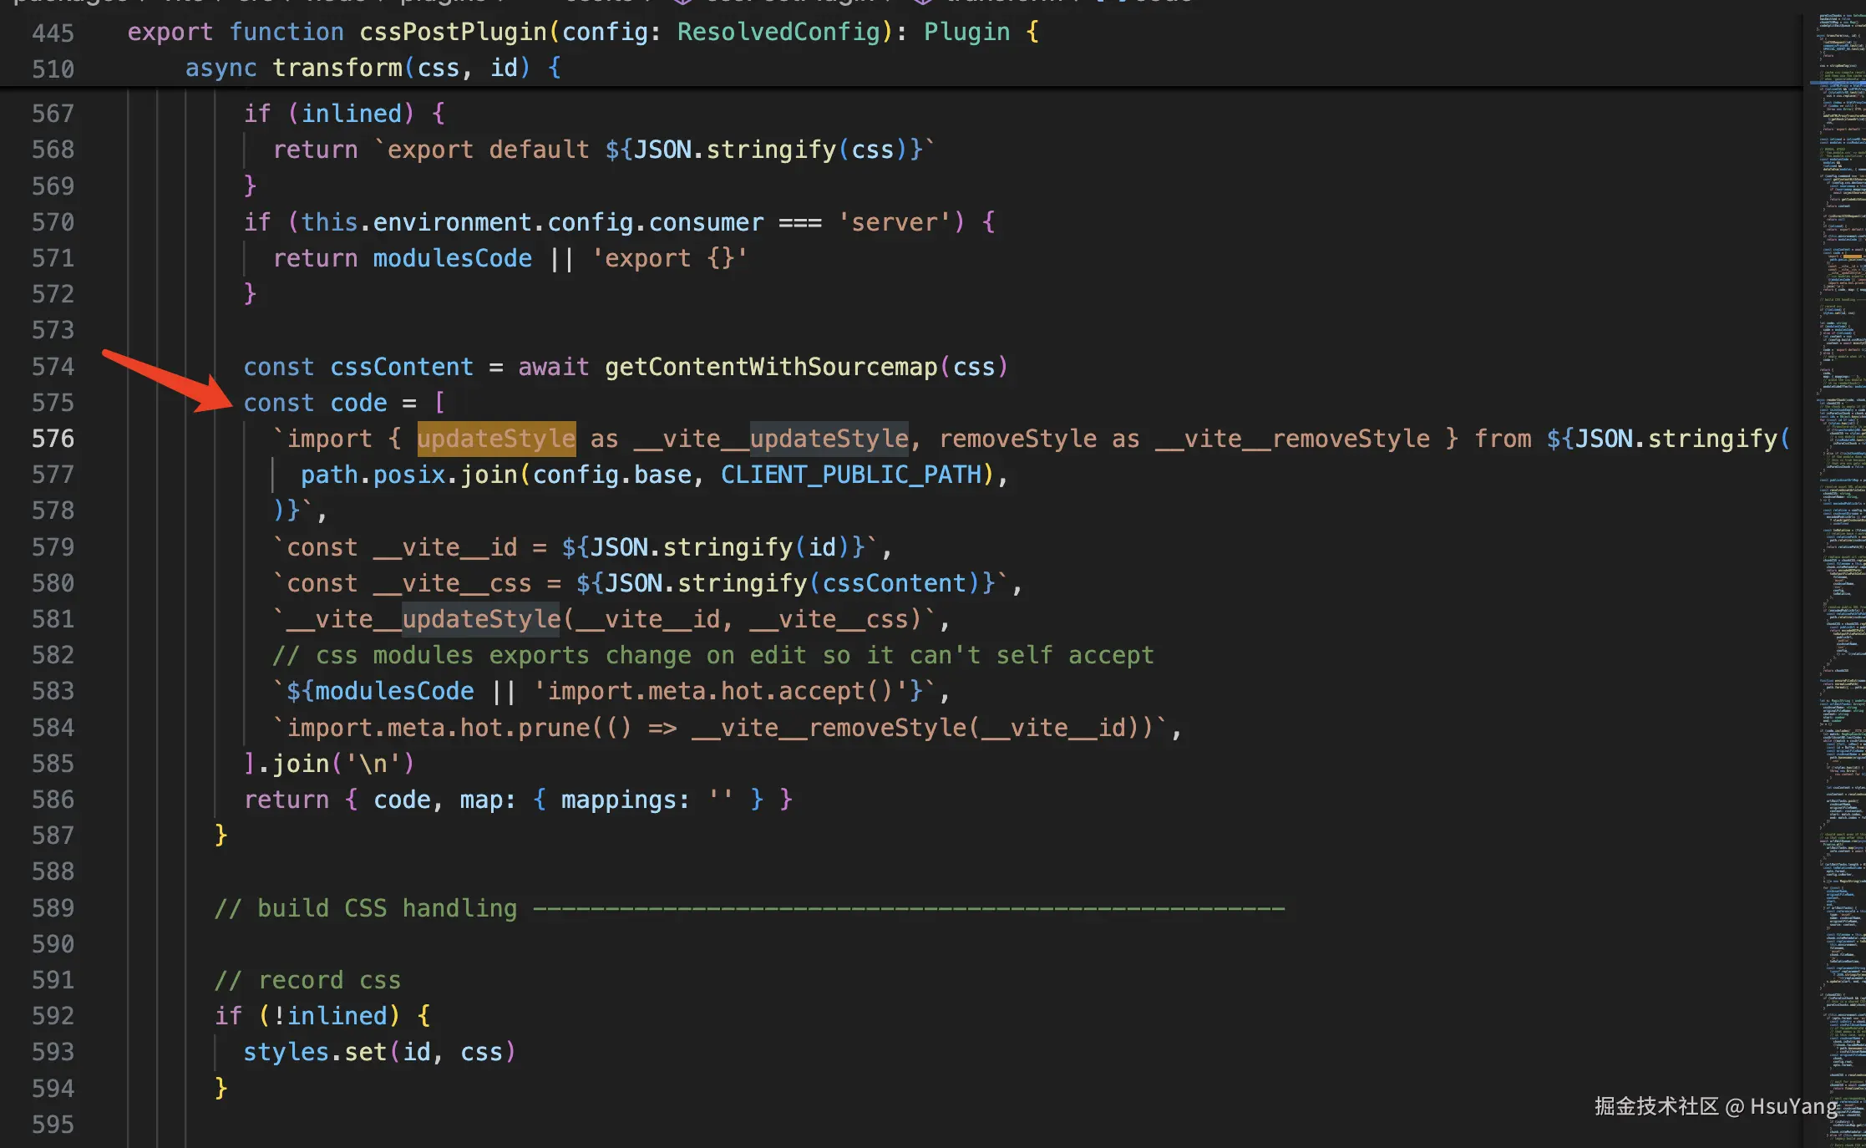Image resolution: width=1866 pixels, height=1148 pixels.
Task: Click CLIENT_PUBLIC_PATH constant on line 577
Action: click(x=850, y=475)
